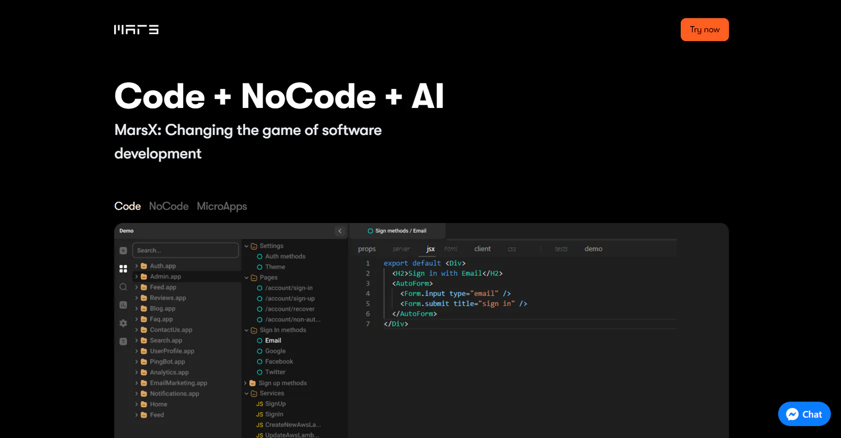This screenshot has width=841, height=438.
Task: Click the magnifier icon in the sidebar
Action: coord(123,287)
